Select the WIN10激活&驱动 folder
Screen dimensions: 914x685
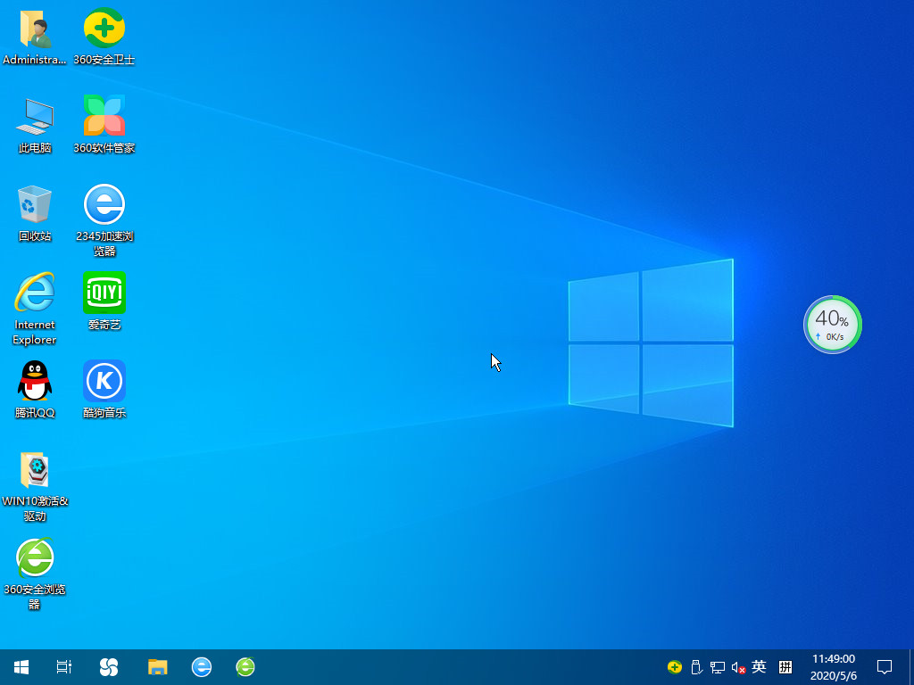pos(35,470)
